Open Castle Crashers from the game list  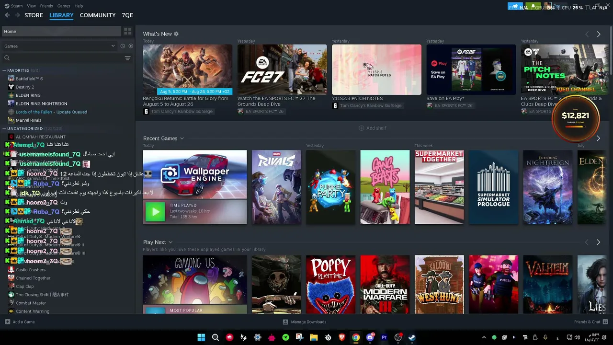(30, 270)
